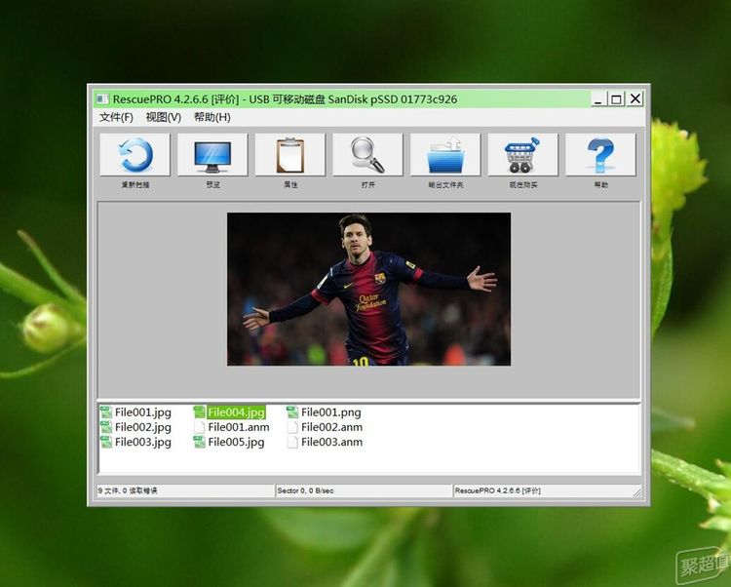Open the 文件(F) menu

click(x=116, y=117)
